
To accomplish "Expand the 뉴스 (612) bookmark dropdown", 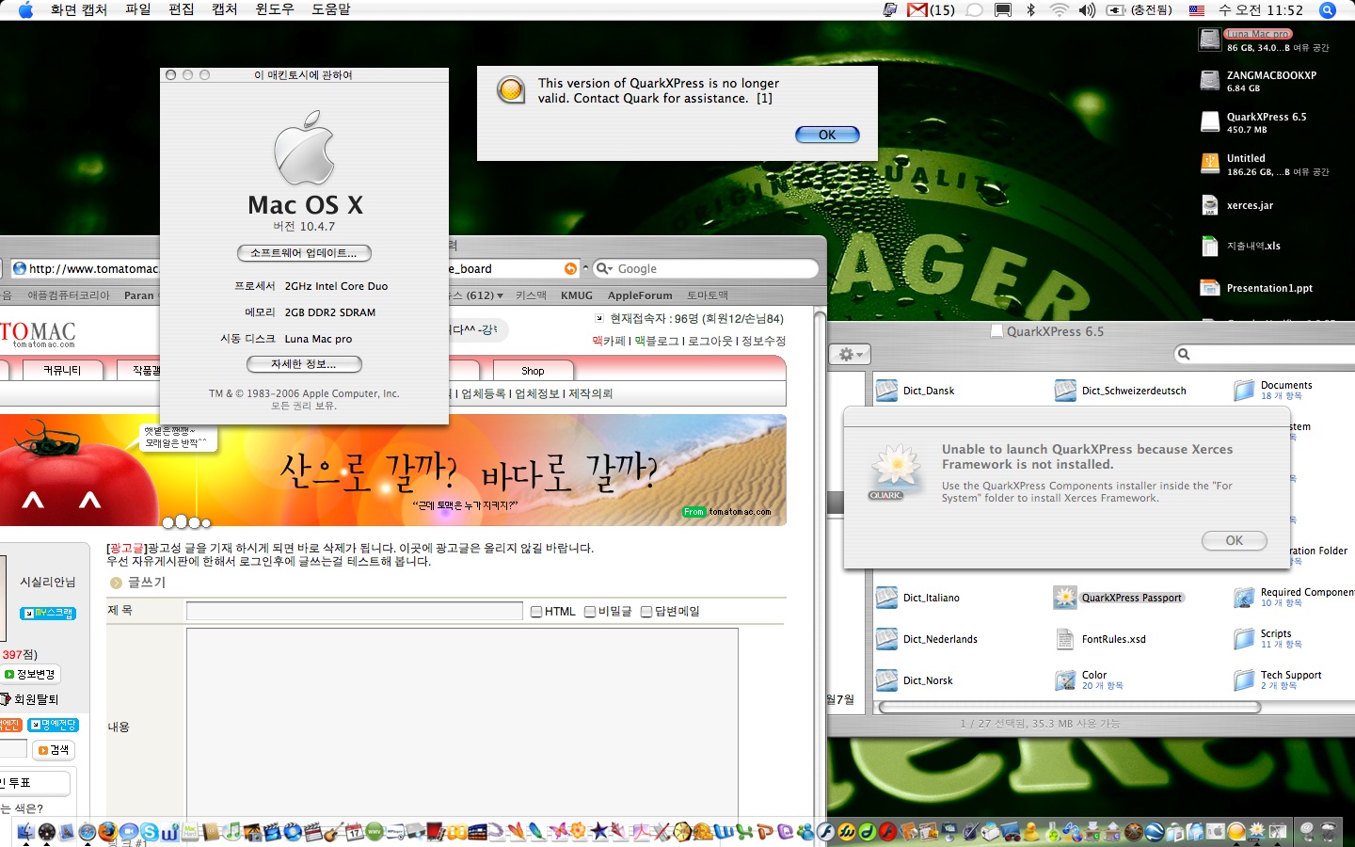I will coord(500,296).
